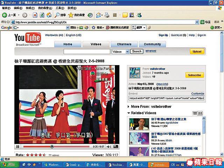Refresh the page using green arrows icon
This screenshot has width=224, height=168.
pos(42,15)
